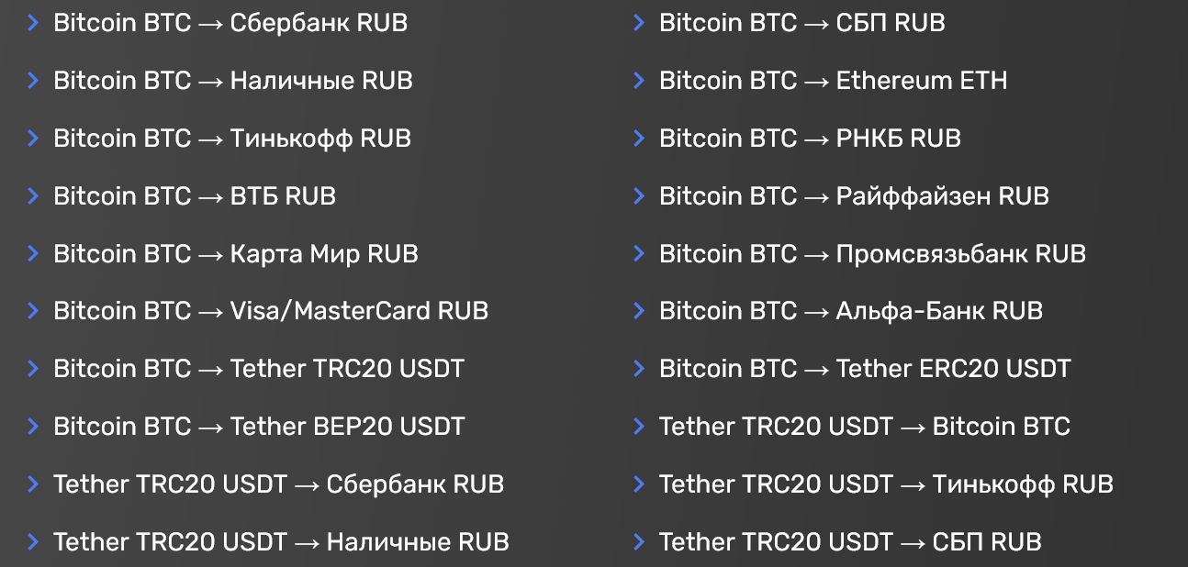This screenshot has height=567, width=1188.
Task: Click the chevron beside Bitcoin BTC → Сбербанк RUB
Action: tap(34, 22)
